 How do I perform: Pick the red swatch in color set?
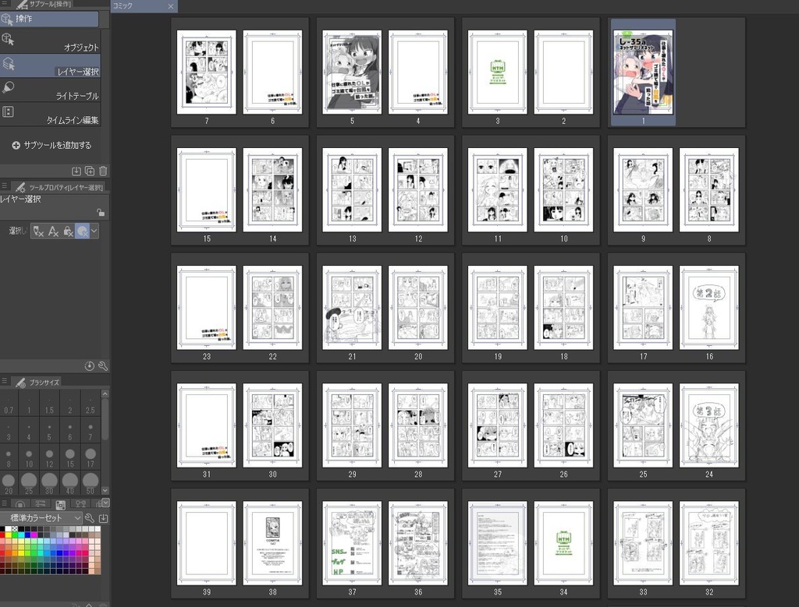[x=2, y=535]
